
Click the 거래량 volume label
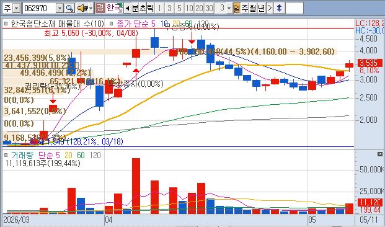tap(23, 155)
